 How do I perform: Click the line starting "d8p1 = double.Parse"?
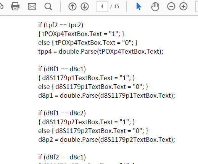pos(107,95)
